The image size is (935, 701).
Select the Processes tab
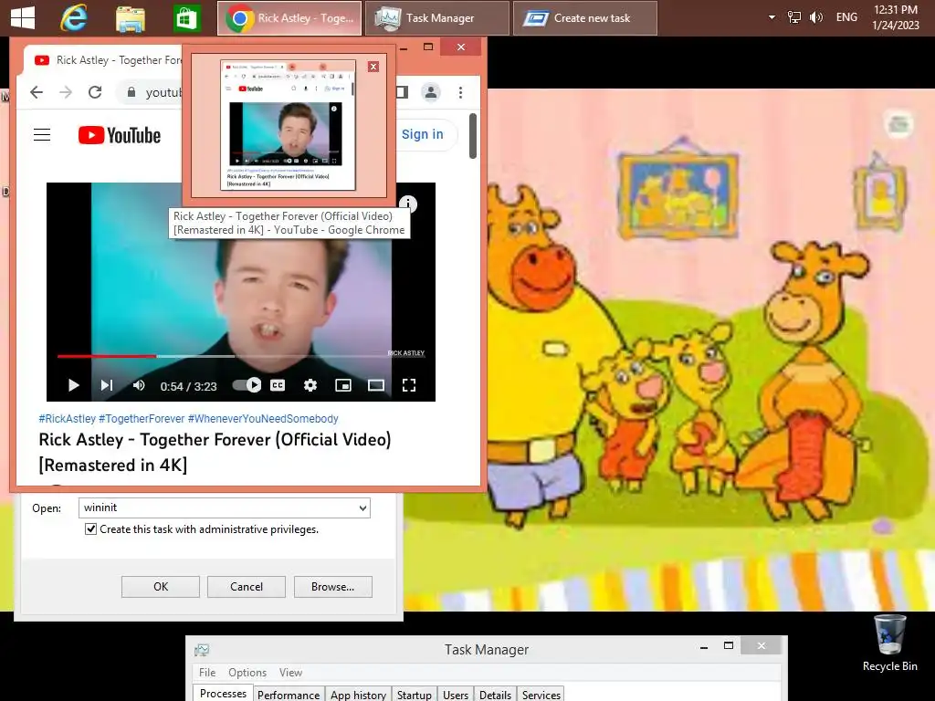tap(223, 694)
